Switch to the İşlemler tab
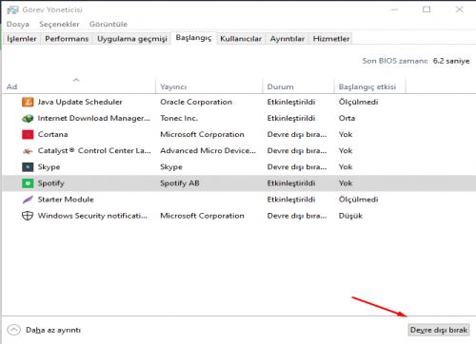476x344 pixels. 22,39
